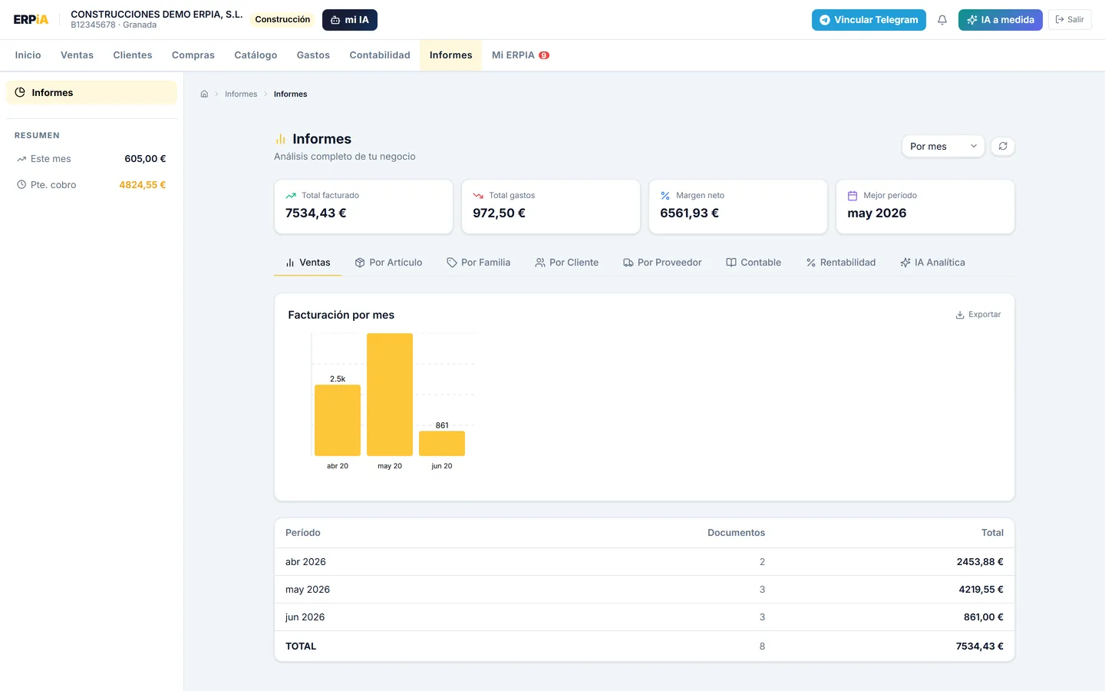Switch to the Por Artículo tab
Image resolution: width=1105 pixels, height=691 pixels.
388,263
